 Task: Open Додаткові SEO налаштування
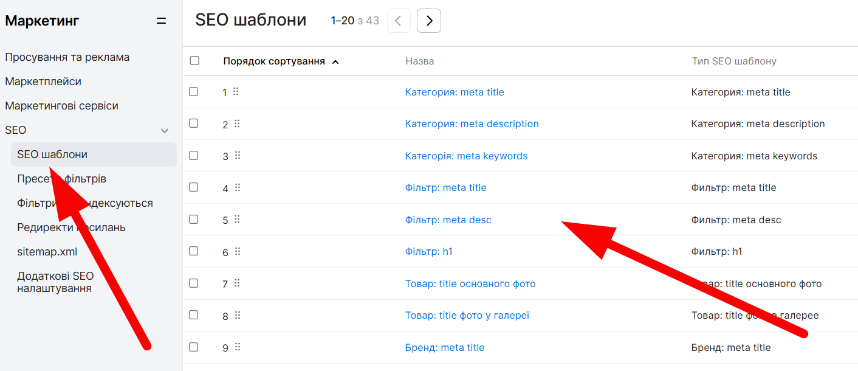click(x=55, y=282)
